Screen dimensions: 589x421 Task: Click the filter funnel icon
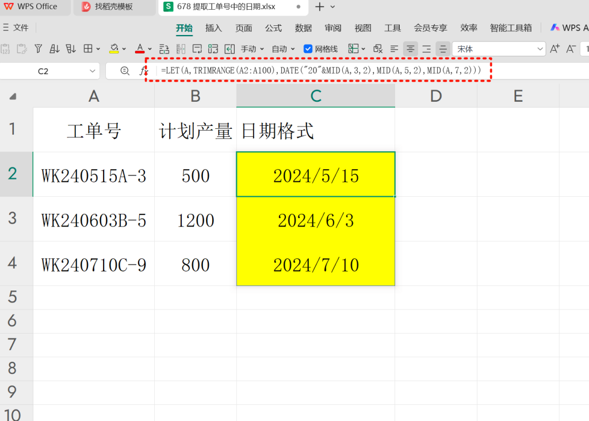pos(39,49)
